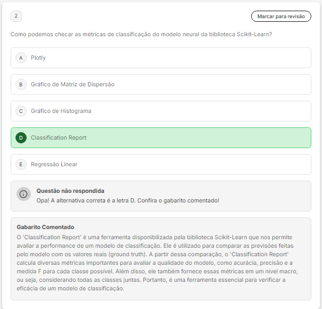Click the question text about Scikit-Learn metrics
Image resolution: width=322 pixels, height=309 pixels.
[142, 34]
